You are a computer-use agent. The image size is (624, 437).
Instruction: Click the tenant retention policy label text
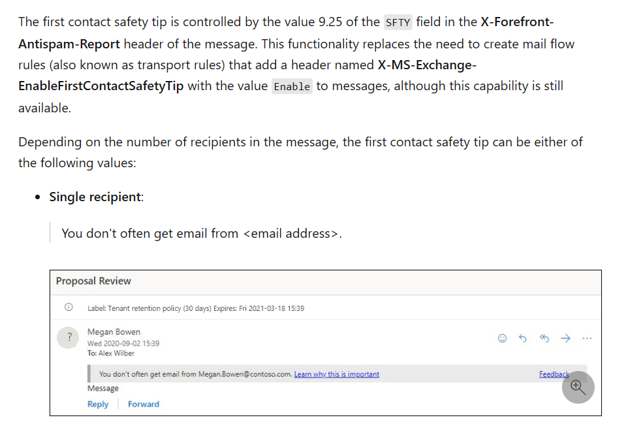(x=196, y=308)
